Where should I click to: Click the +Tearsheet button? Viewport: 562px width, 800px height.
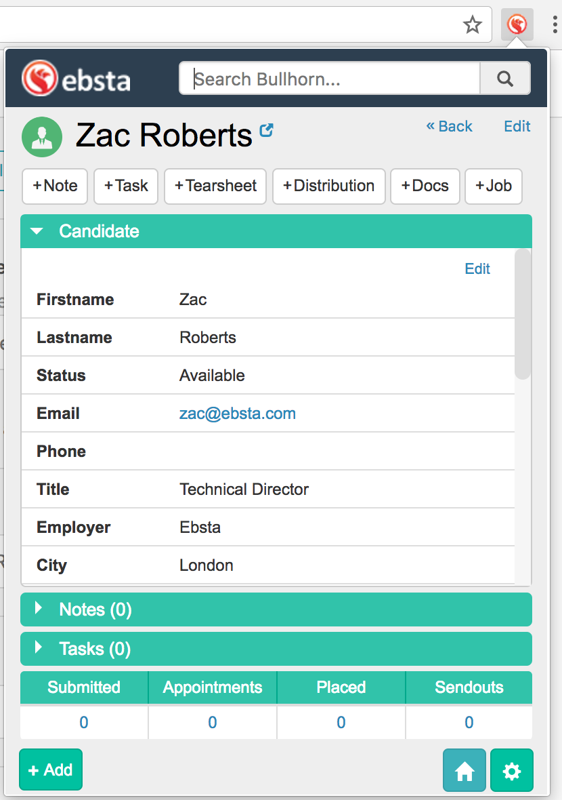click(215, 186)
